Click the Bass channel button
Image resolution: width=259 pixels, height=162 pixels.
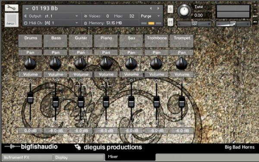(x=55, y=41)
